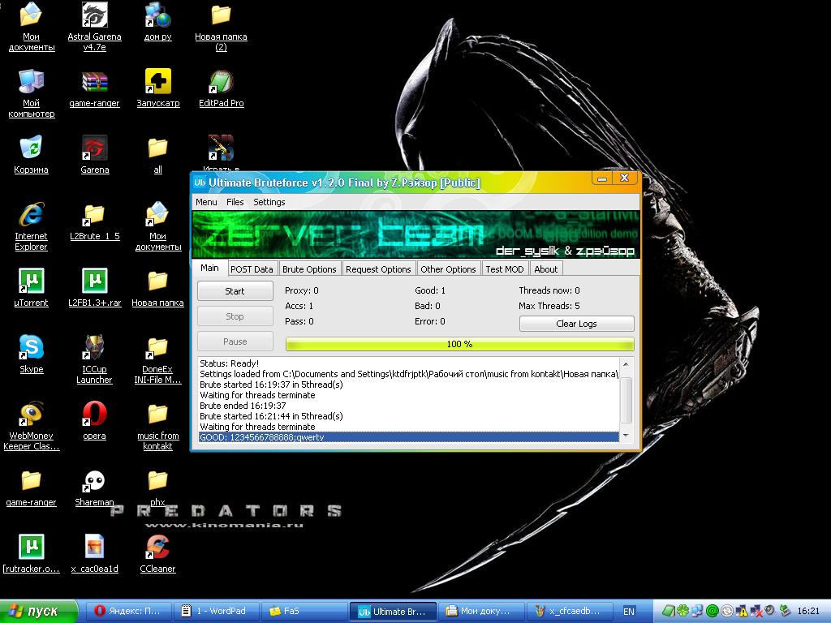Switch to the POST Data tab
This screenshot has height=623, width=831.
tap(252, 269)
